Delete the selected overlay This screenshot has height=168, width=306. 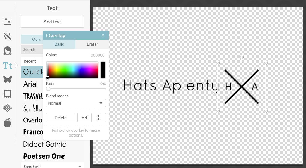pos(60,118)
